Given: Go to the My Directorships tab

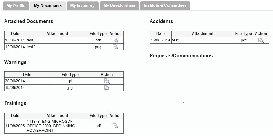Looking at the screenshot, I should (x=120, y=6).
